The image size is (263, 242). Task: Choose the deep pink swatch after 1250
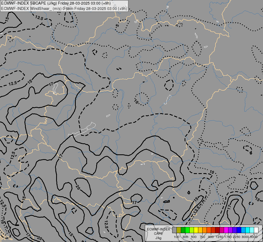coord(222,230)
